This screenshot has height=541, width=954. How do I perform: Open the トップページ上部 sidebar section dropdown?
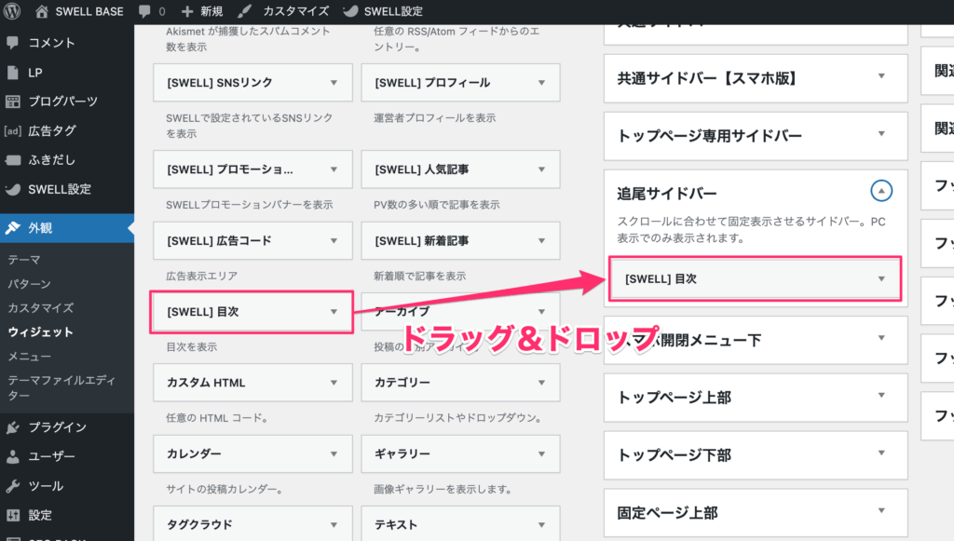pyautogui.click(x=882, y=398)
